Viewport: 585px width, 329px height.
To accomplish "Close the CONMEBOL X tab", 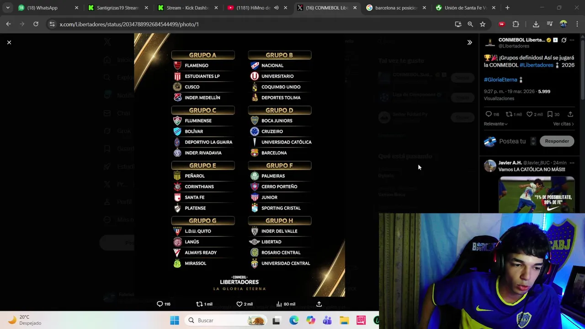I will point(355,8).
